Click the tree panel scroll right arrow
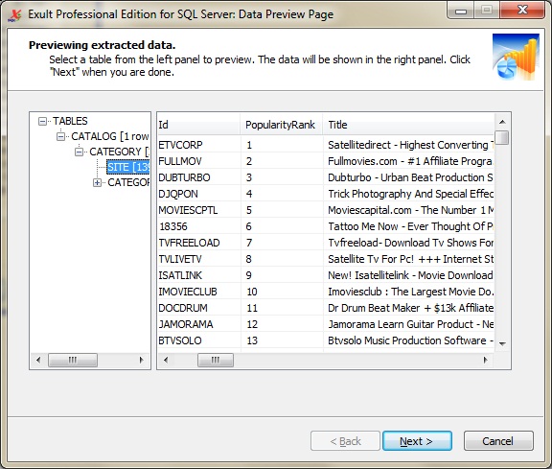Viewport: 552px width, 469px height. [x=141, y=360]
